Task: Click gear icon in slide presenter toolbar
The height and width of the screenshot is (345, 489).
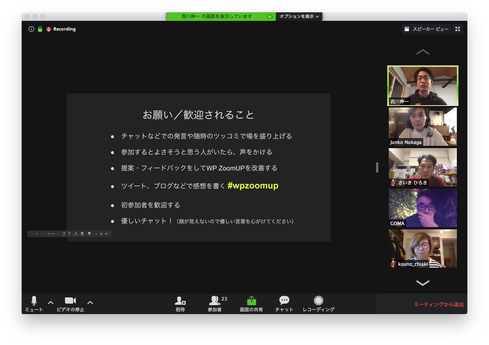Action: [101, 234]
